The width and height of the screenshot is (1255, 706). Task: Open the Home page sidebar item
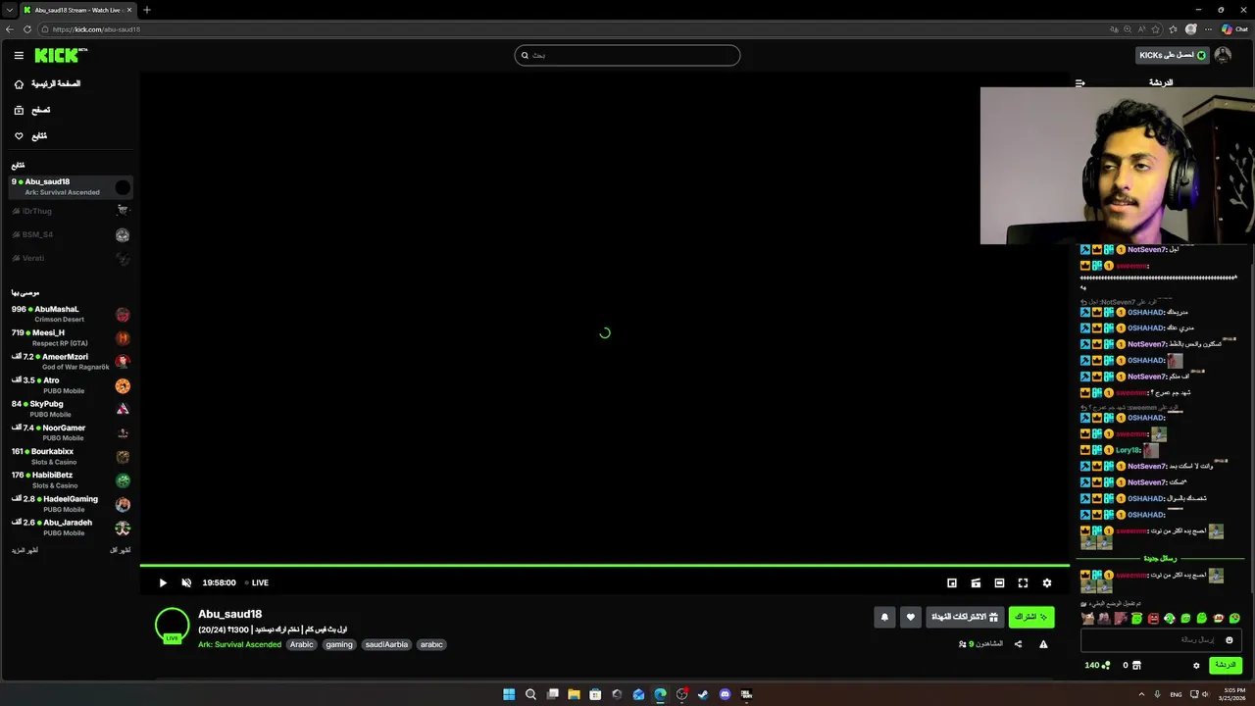(71, 84)
